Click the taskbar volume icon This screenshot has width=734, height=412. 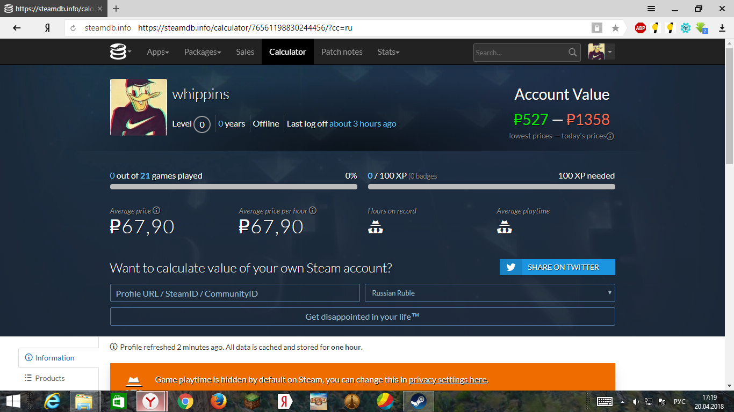pos(636,401)
